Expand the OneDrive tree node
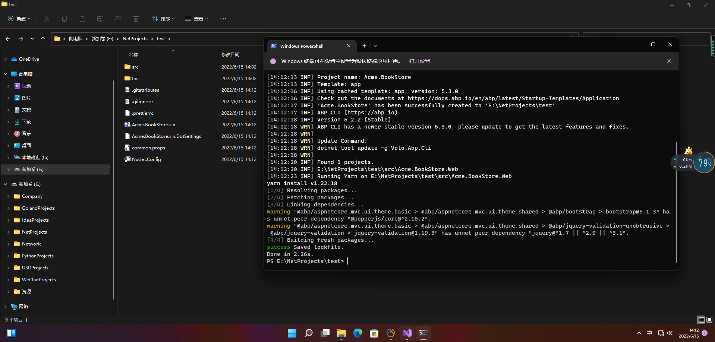This screenshot has width=715, height=342. pos(6,59)
